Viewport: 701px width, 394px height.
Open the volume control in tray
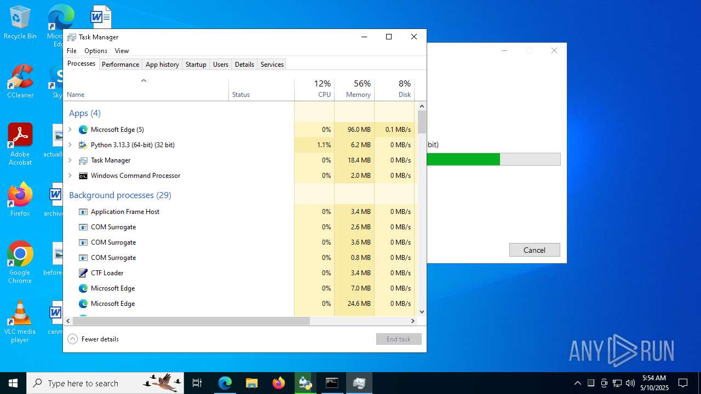630,383
